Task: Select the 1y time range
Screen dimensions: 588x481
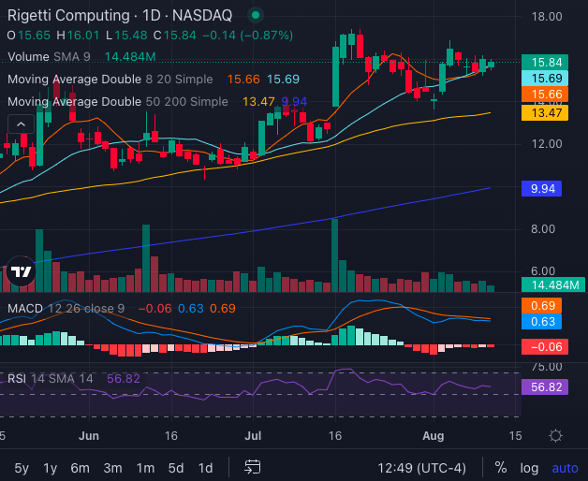Action: click(51, 468)
